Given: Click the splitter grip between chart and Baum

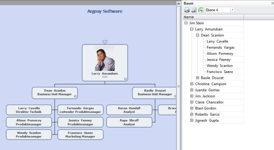Looking at the screenshot, I should click(179, 86).
